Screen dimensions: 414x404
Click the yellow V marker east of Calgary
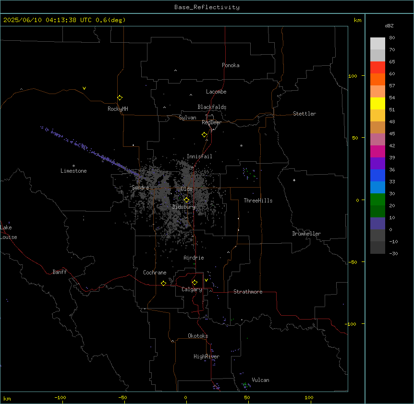point(206,280)
